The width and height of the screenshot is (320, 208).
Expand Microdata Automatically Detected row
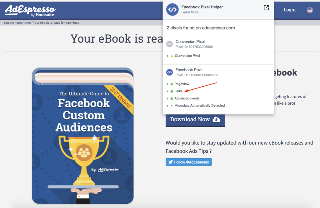167,106
